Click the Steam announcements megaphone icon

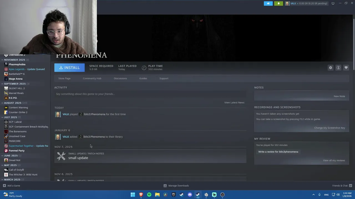pos(268,4)
